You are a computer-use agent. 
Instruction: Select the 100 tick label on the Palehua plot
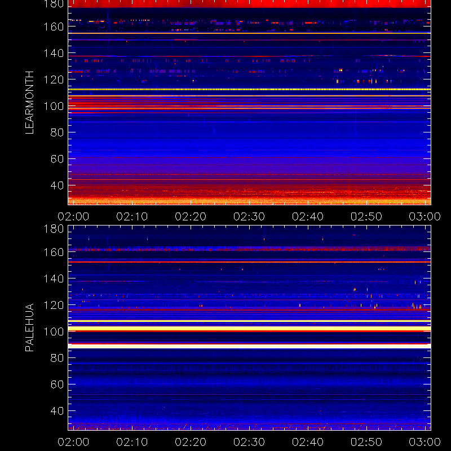click(54, 331)
